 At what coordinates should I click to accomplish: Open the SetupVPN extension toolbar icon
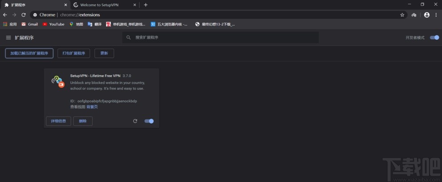click(x=414, y=15)
